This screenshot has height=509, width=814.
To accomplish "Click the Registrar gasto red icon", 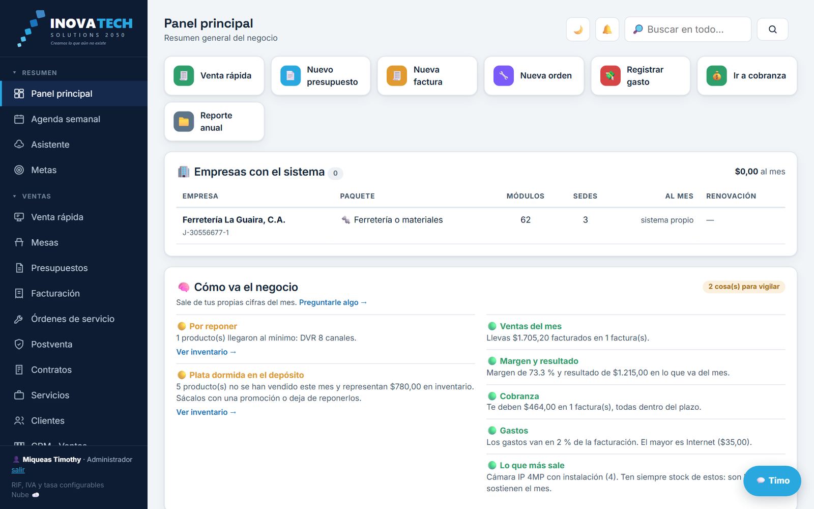I will point(610,76).
